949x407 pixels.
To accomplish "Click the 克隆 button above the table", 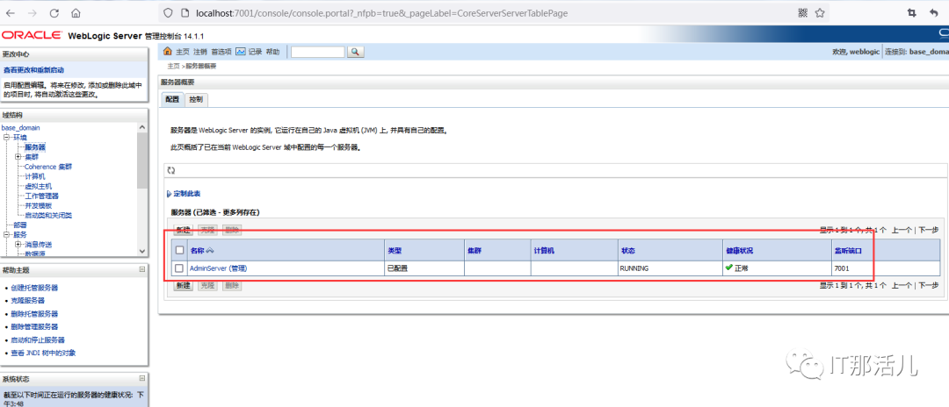I will click(x=207, y=230).
